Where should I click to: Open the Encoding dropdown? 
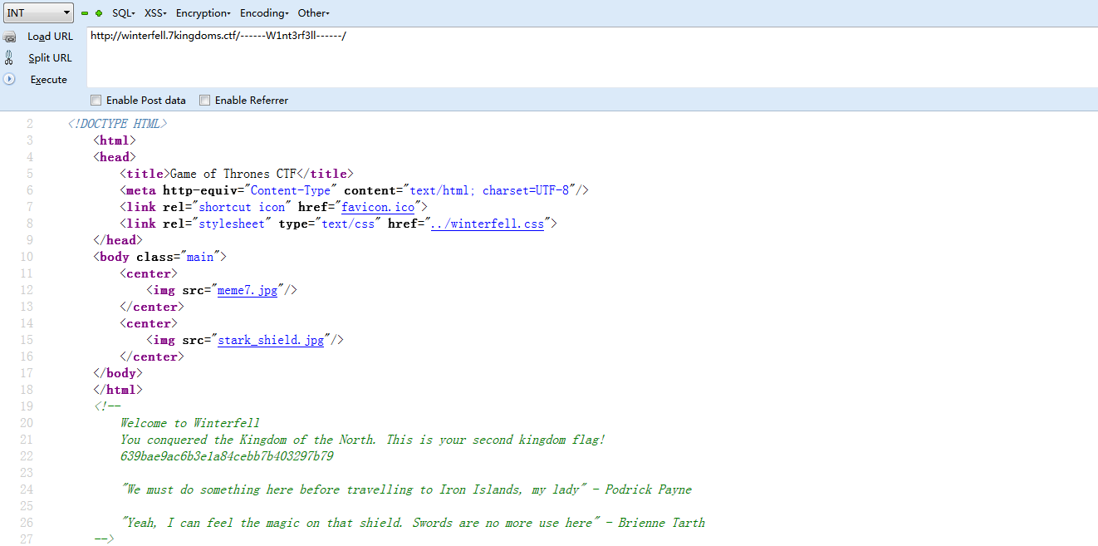point(264,13)
